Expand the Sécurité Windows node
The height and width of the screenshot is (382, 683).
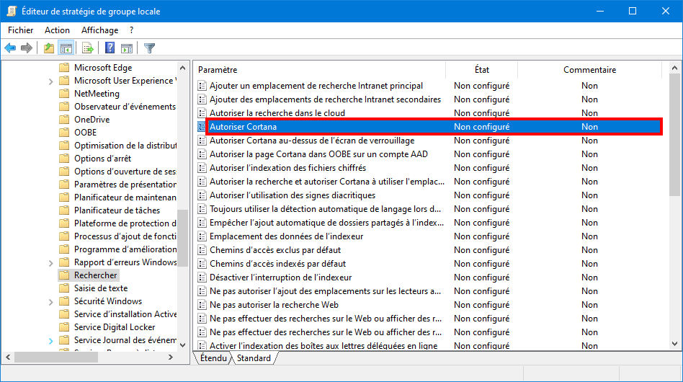pos(50,302)
